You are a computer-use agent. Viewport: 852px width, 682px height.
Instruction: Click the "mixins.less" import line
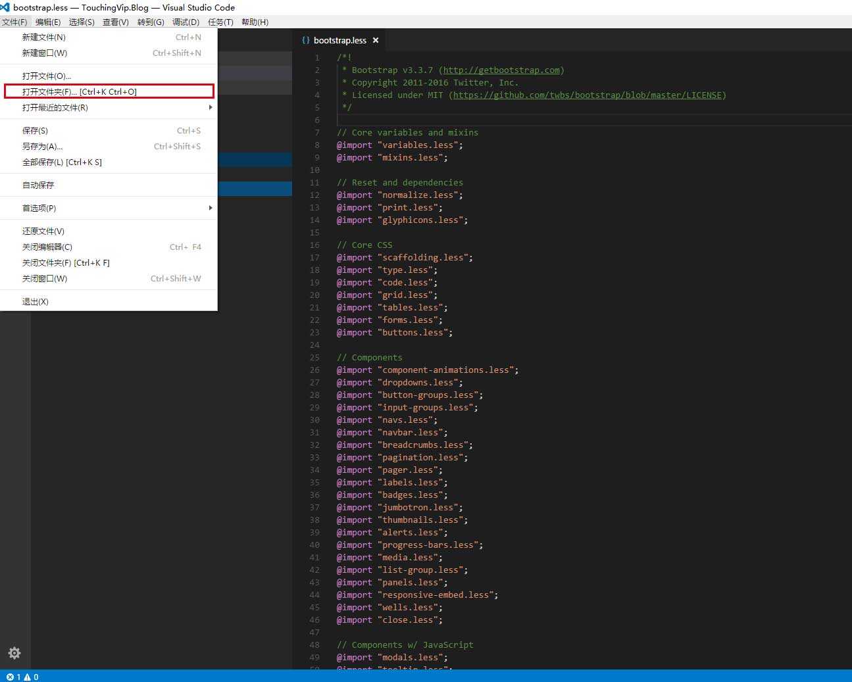(x=392, y=158)
